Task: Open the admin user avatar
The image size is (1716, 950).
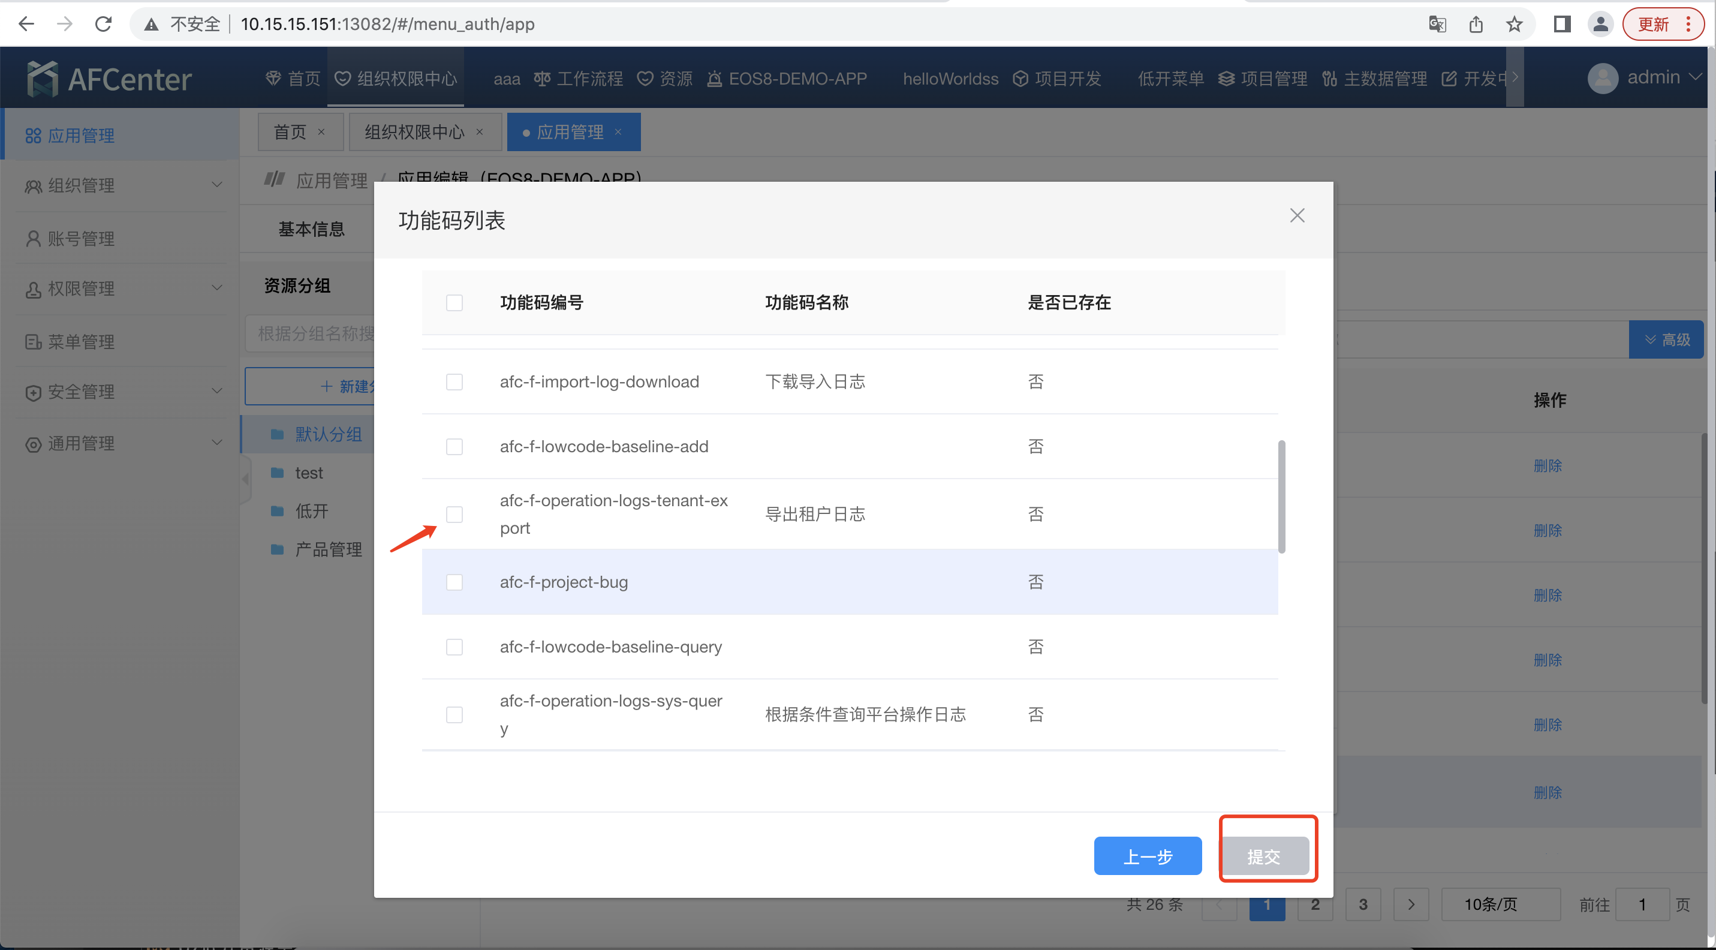Action: [x=1603, y=77]
